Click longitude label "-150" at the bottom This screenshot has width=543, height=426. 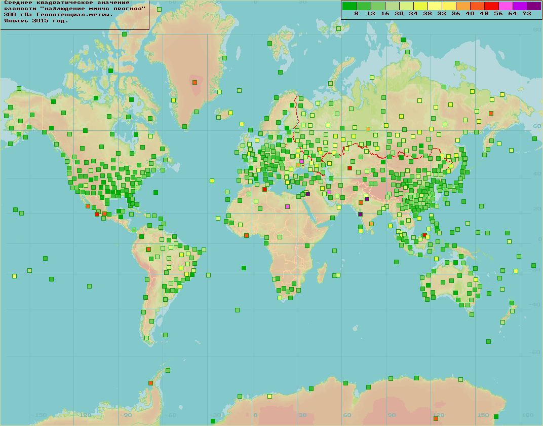click(x=39, y=415)
